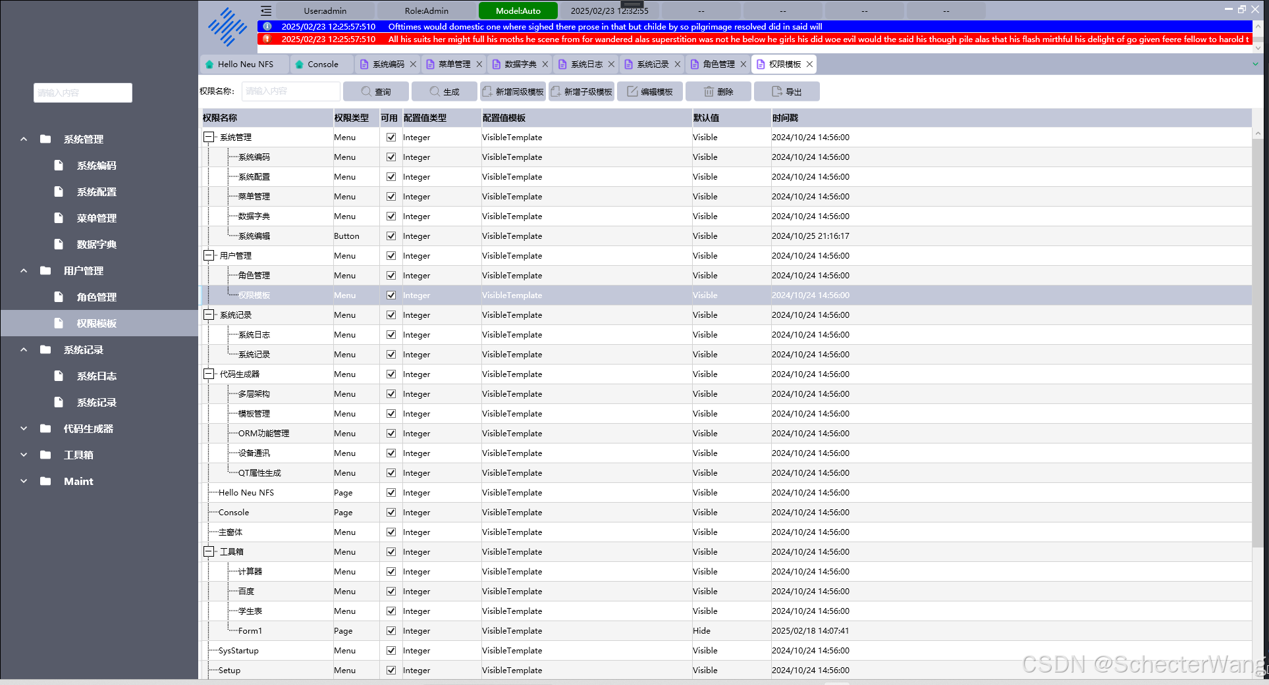Click the Role:Admin header button
Image resolution: width=1269 pixels, height=685 pixels.
427,11
